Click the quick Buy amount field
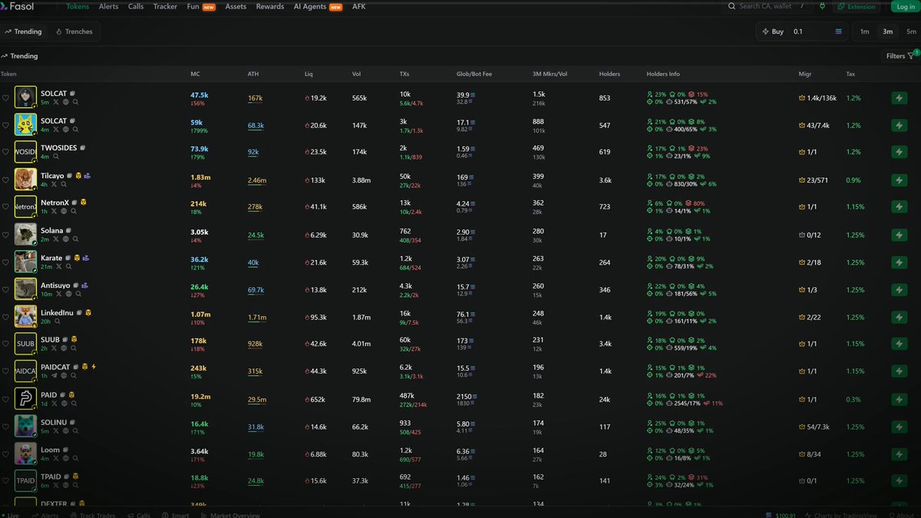Viewport: 921px width, 518px height. coord(810,31)
